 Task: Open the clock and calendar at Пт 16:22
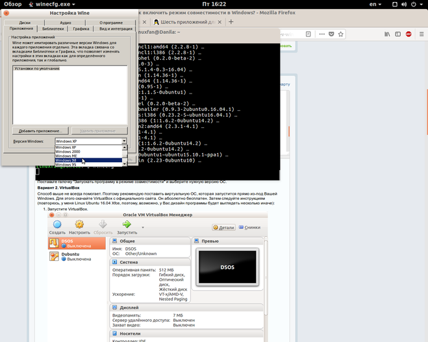214,4
